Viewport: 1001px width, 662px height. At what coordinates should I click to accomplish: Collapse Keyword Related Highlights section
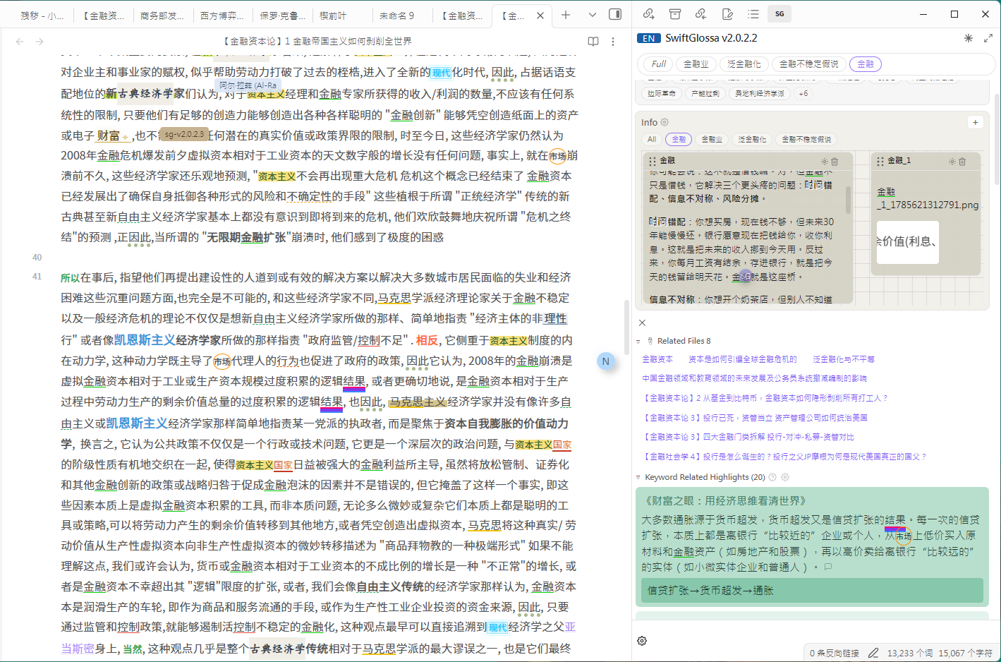(639, 477)
